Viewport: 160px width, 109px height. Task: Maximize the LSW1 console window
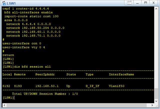click(x=145, y=3)
